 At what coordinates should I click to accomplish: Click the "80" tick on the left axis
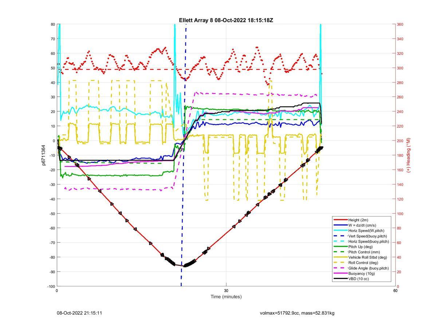(53, 24)
